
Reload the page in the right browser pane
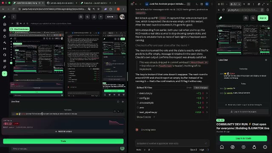[224, 10]
